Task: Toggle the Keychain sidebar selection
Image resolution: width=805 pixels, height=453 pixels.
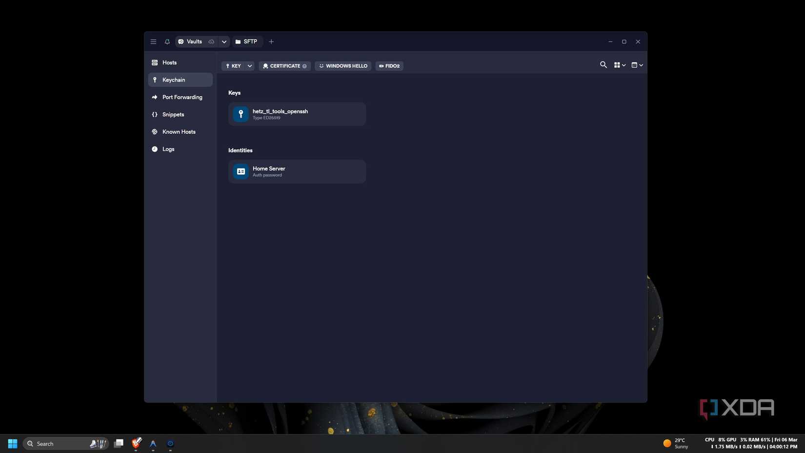Action: [x=174, y=80]
